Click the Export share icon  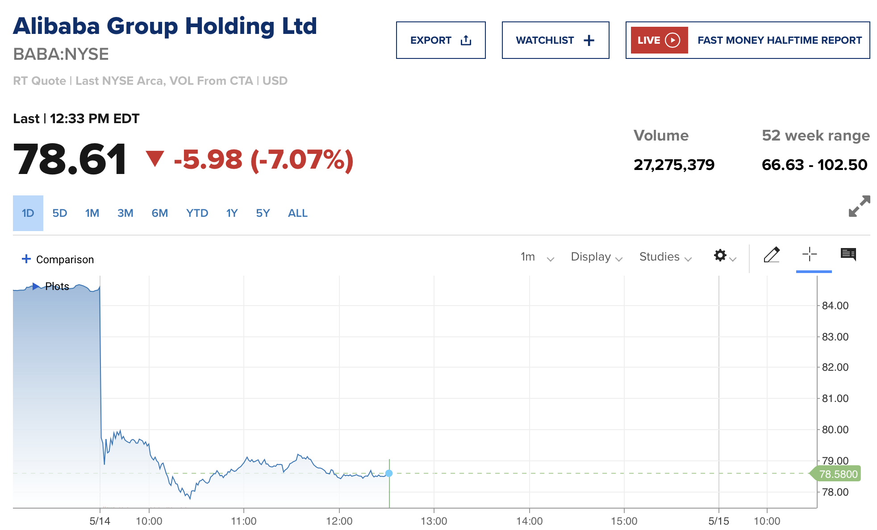466,41
